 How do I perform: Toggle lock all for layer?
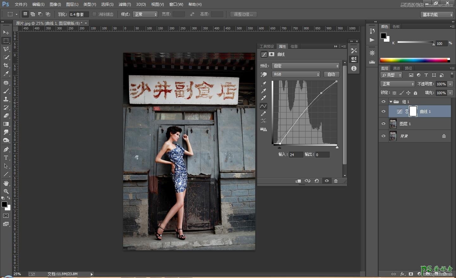(415, 93)
